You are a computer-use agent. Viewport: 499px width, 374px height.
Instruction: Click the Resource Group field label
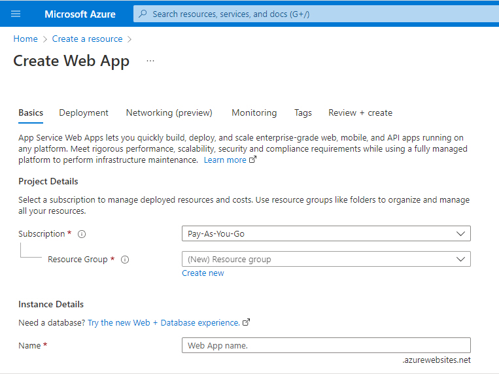click(78, 260)
